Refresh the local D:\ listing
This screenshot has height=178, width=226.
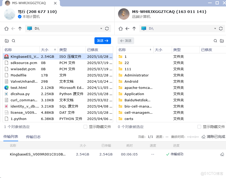coord(107,29)
